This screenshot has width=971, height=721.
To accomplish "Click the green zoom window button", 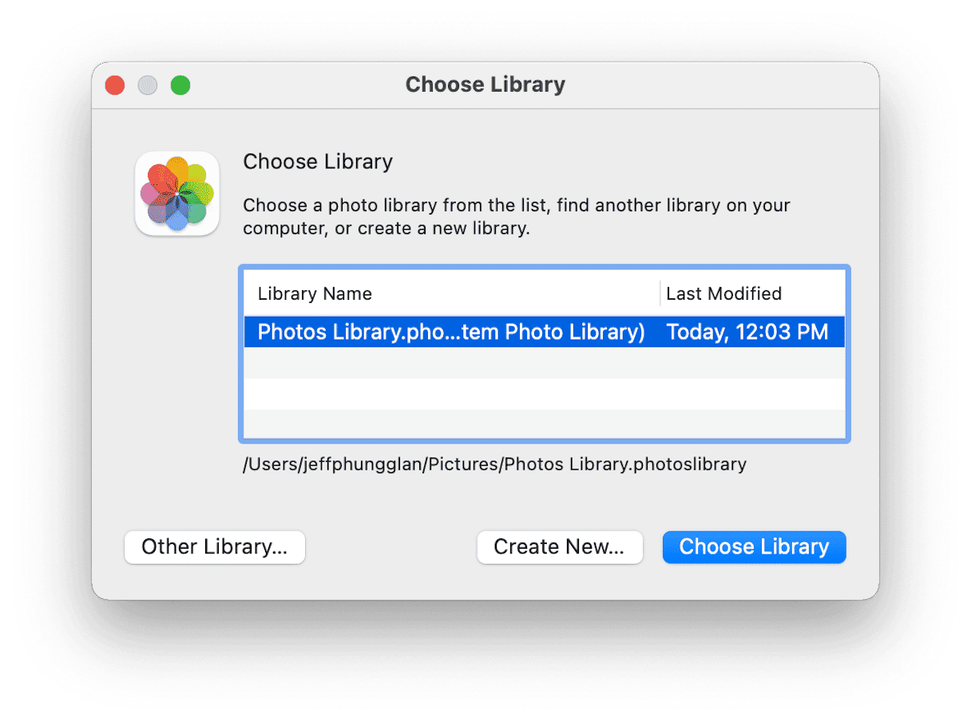I will tap(180, 85).
